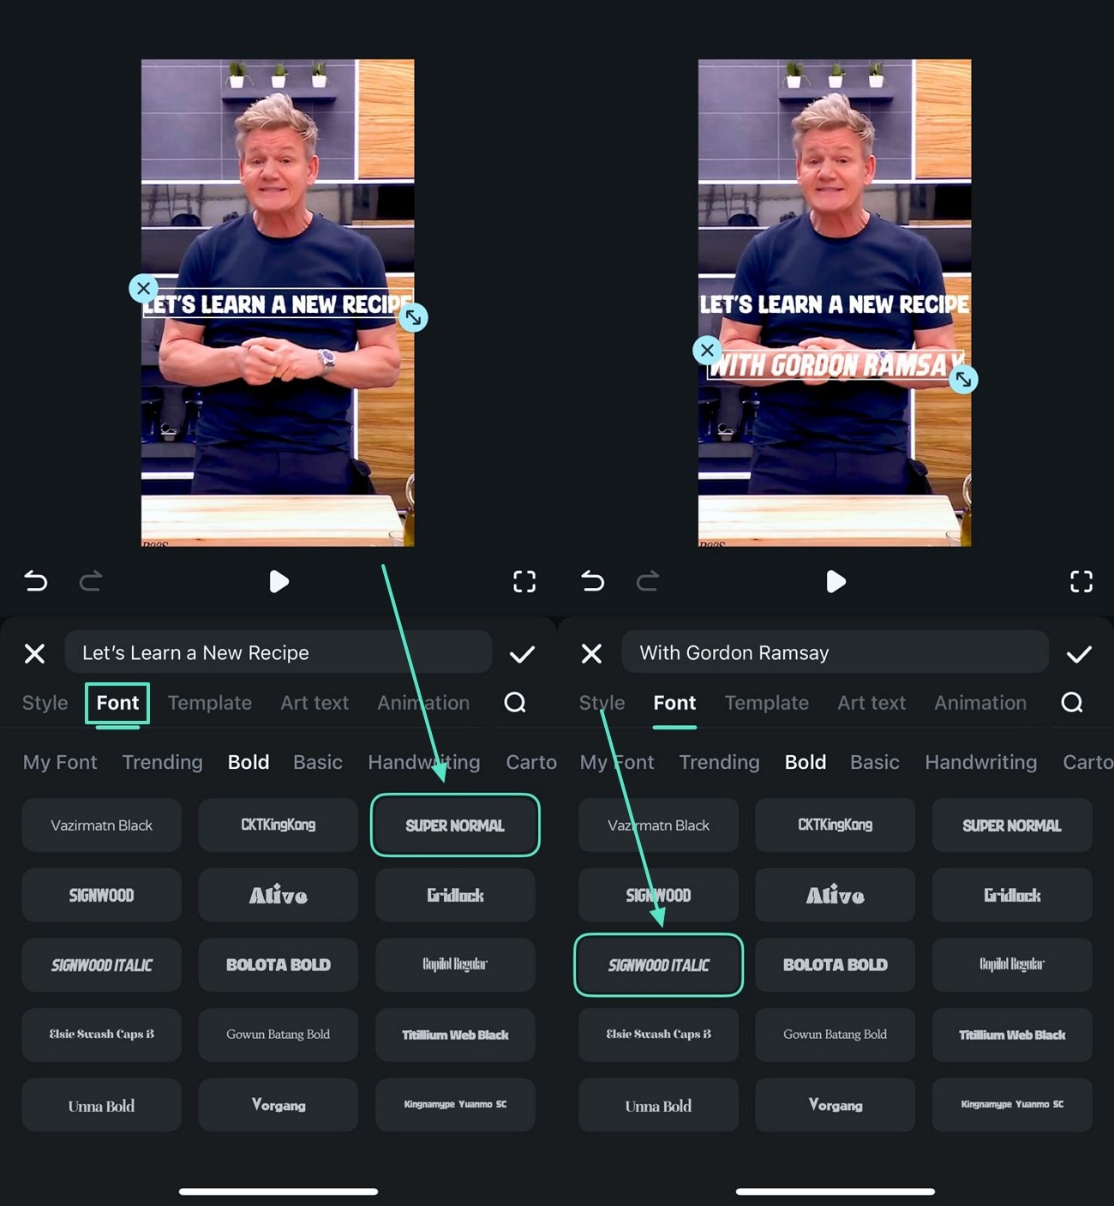Click redo arrow in left phone screen

point(91,581)
